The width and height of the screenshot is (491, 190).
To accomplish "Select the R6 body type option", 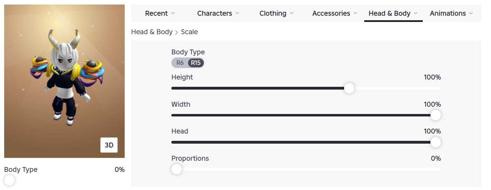I will tap(180, 63).
